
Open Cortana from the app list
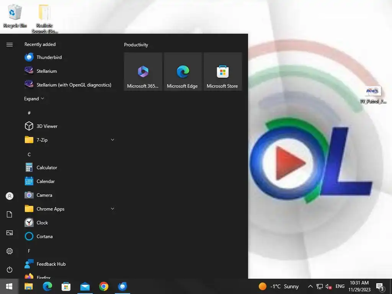(x=70, y=236)
